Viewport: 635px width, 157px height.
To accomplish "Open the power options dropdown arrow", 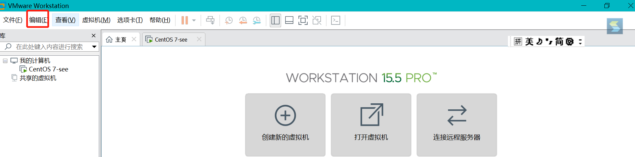I will (x=194, y=20).
